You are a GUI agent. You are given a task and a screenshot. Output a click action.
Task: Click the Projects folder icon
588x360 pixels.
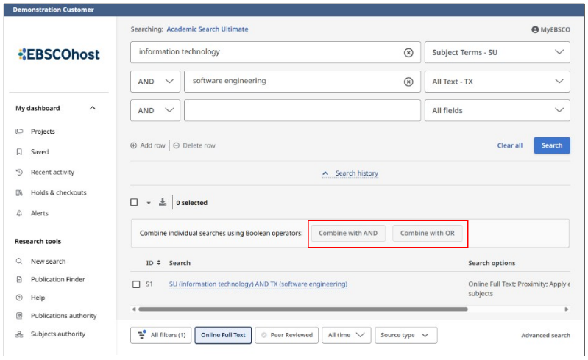(19, 132)
